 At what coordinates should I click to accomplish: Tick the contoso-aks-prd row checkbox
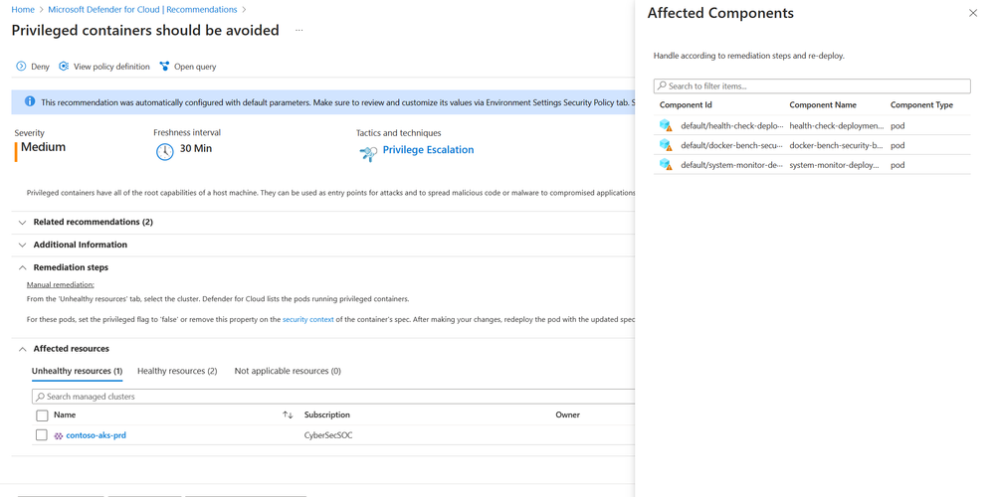pos(41,435)
